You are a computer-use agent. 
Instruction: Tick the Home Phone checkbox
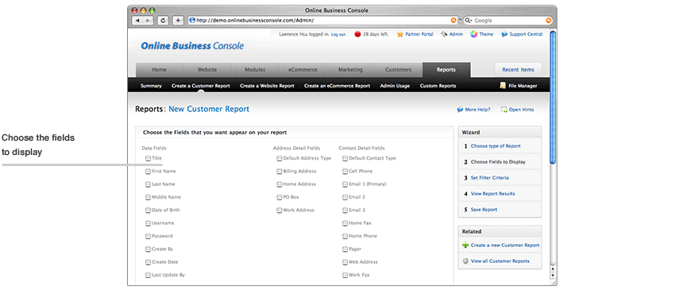tap(345, 236)
